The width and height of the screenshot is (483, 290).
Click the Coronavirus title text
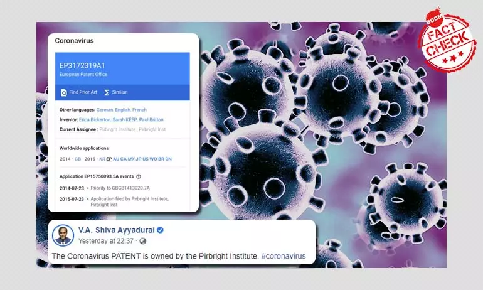[74, 41]
